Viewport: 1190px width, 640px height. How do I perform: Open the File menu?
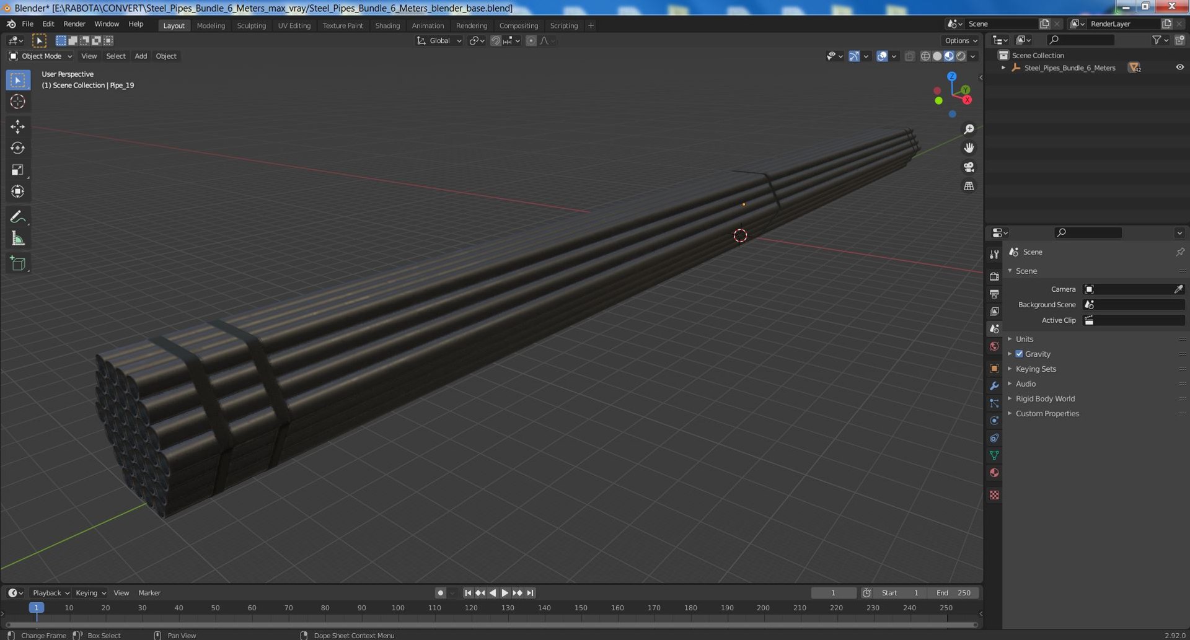pos(27,24)
